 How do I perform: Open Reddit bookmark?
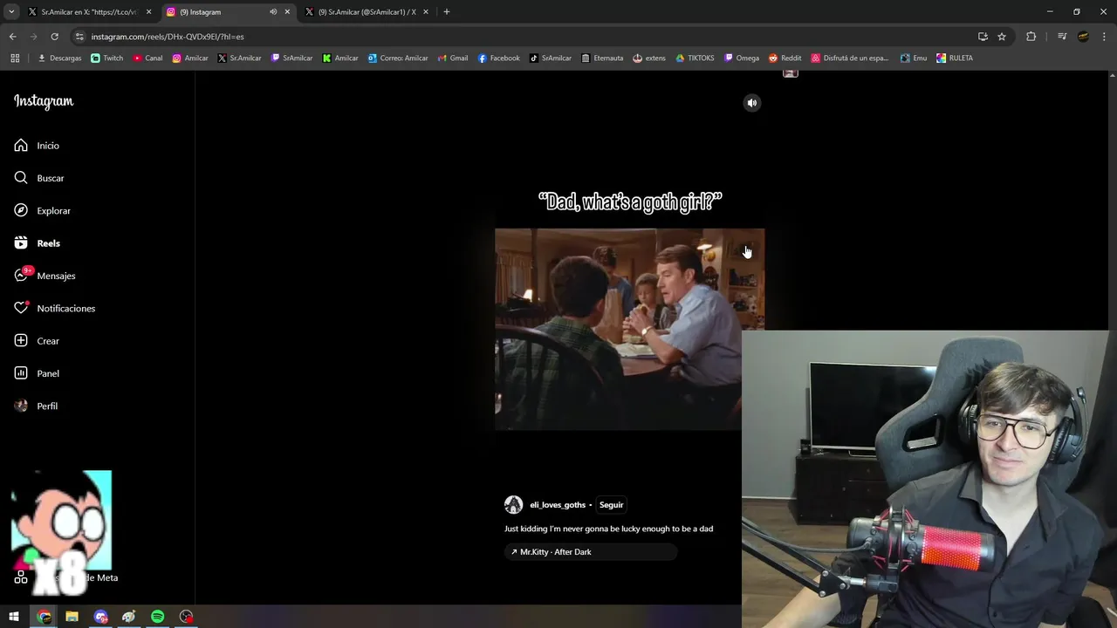tap(785, 58)
